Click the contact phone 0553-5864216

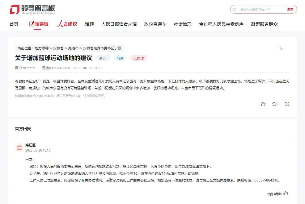266,180
